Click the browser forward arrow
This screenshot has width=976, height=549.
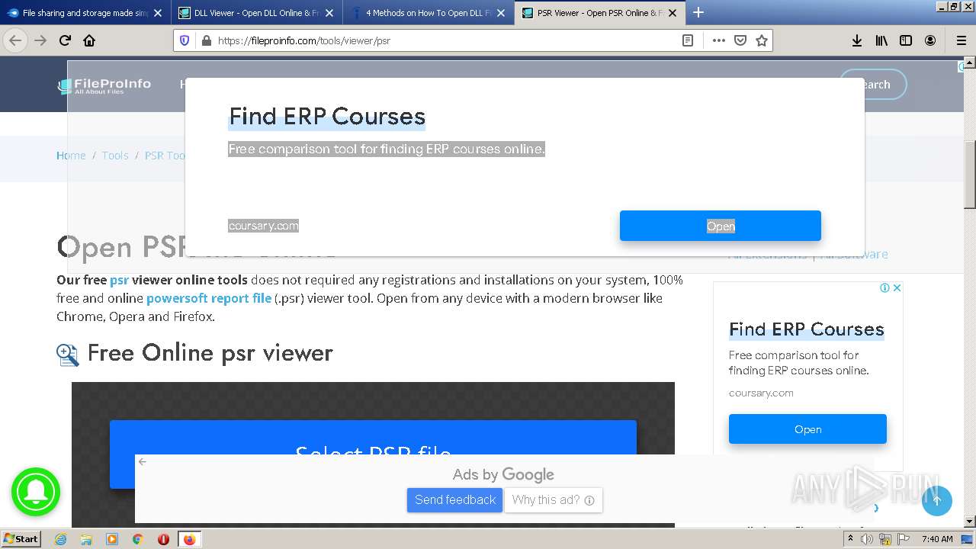pos(40,40)
